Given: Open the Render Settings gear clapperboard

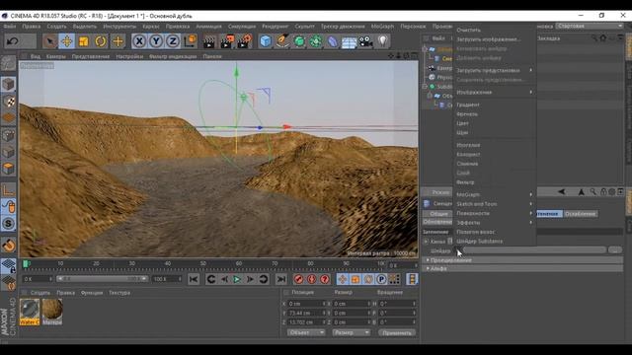Looking at the screenshot, I should click(x=245, y=41).
